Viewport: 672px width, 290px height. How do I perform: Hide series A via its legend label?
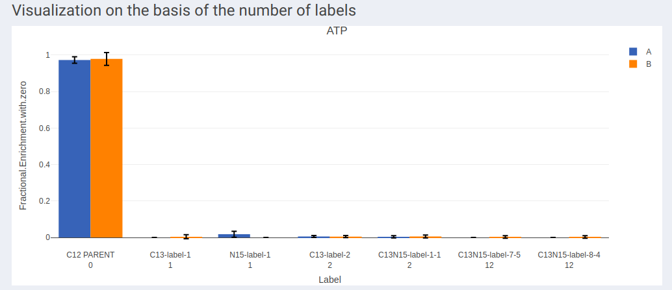[x=649, y=52]
